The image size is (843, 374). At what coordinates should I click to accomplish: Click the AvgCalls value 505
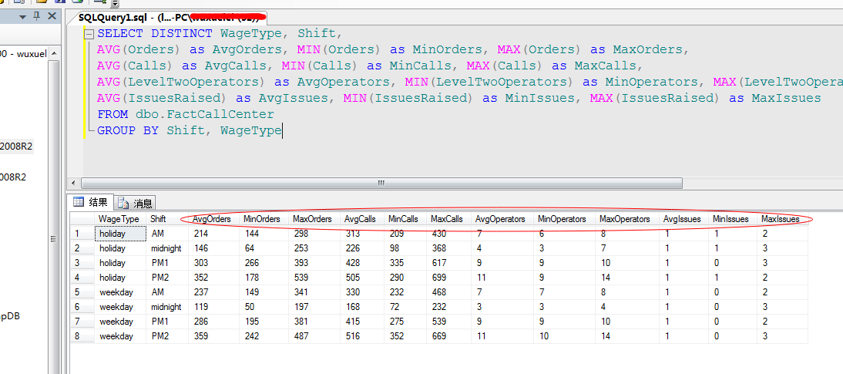(x=362, y=277)
